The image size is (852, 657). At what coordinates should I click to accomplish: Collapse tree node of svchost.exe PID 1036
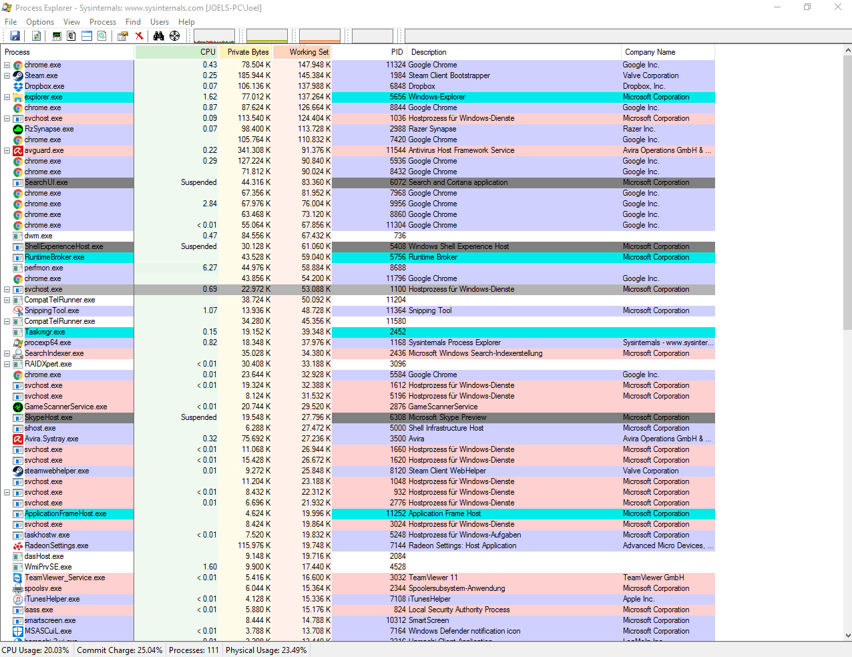(7, 118)
